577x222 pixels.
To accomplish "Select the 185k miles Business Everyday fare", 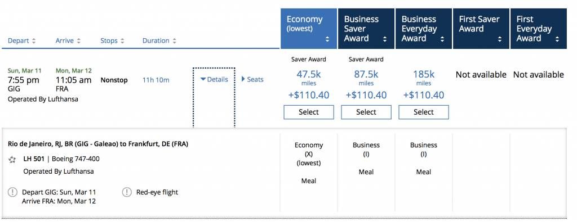I will coord(424,112).
